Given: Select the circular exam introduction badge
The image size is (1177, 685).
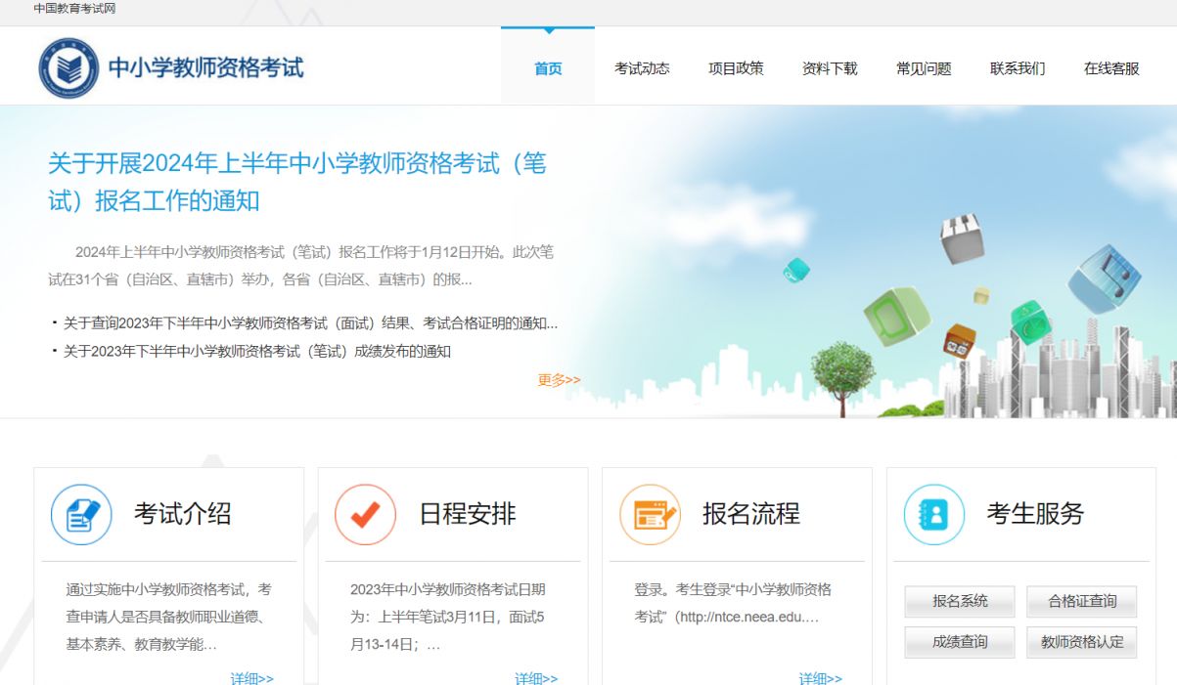Looking at the screenshot, I should click(x=82, y=513).
